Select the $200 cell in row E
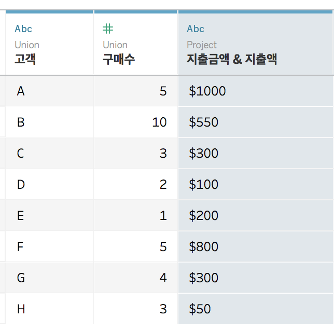Viewport: 334px width, 331px height. tap(255, 215)
